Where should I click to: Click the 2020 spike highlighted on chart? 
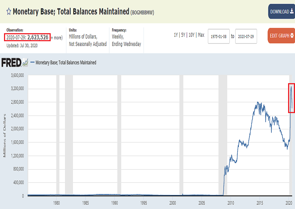coord(291,98)
